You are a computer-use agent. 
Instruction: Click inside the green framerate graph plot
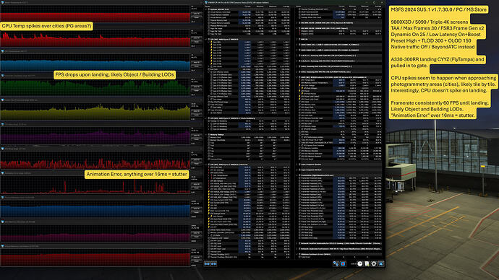[95, 87]
